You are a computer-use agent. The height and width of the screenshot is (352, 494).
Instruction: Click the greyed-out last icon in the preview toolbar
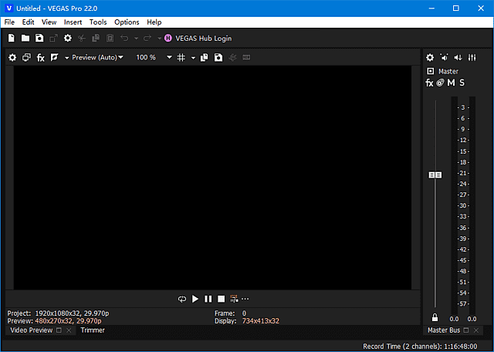click(x=246, y=58)
